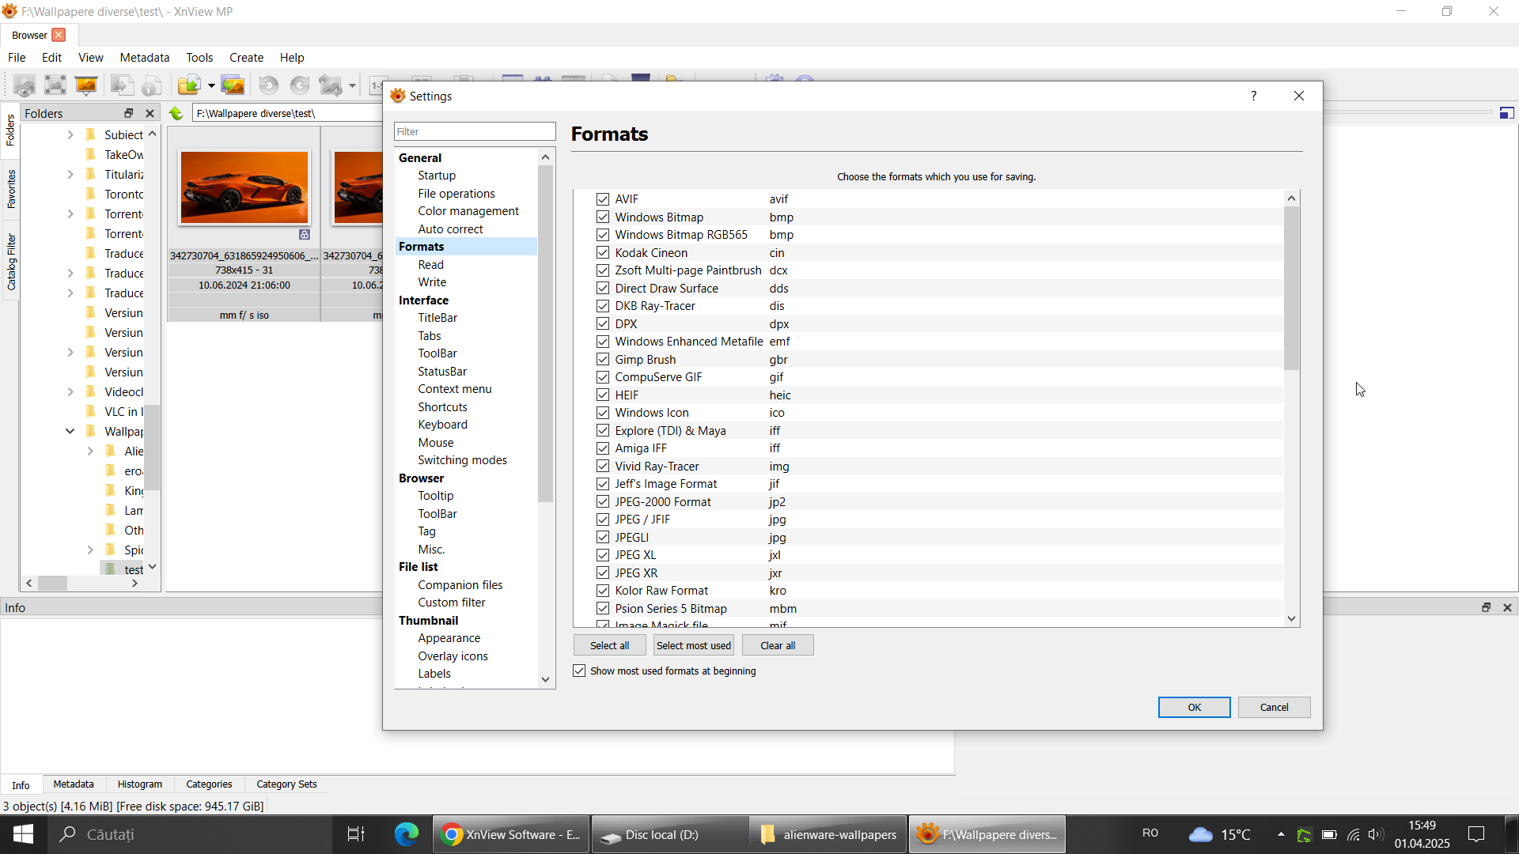Expand the Alie subfolder tree node
Image resolution: width=1519 pixels, height=854 pixels.
pos(90,452)
